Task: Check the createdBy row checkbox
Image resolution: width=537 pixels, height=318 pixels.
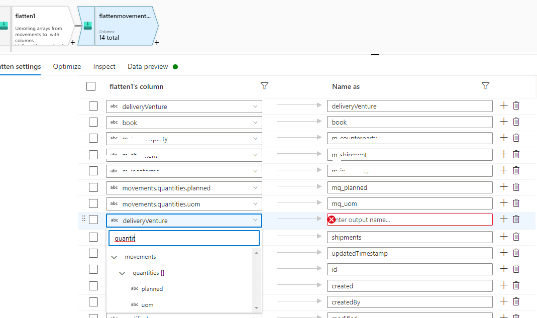Action: click(x=93, y=301)
